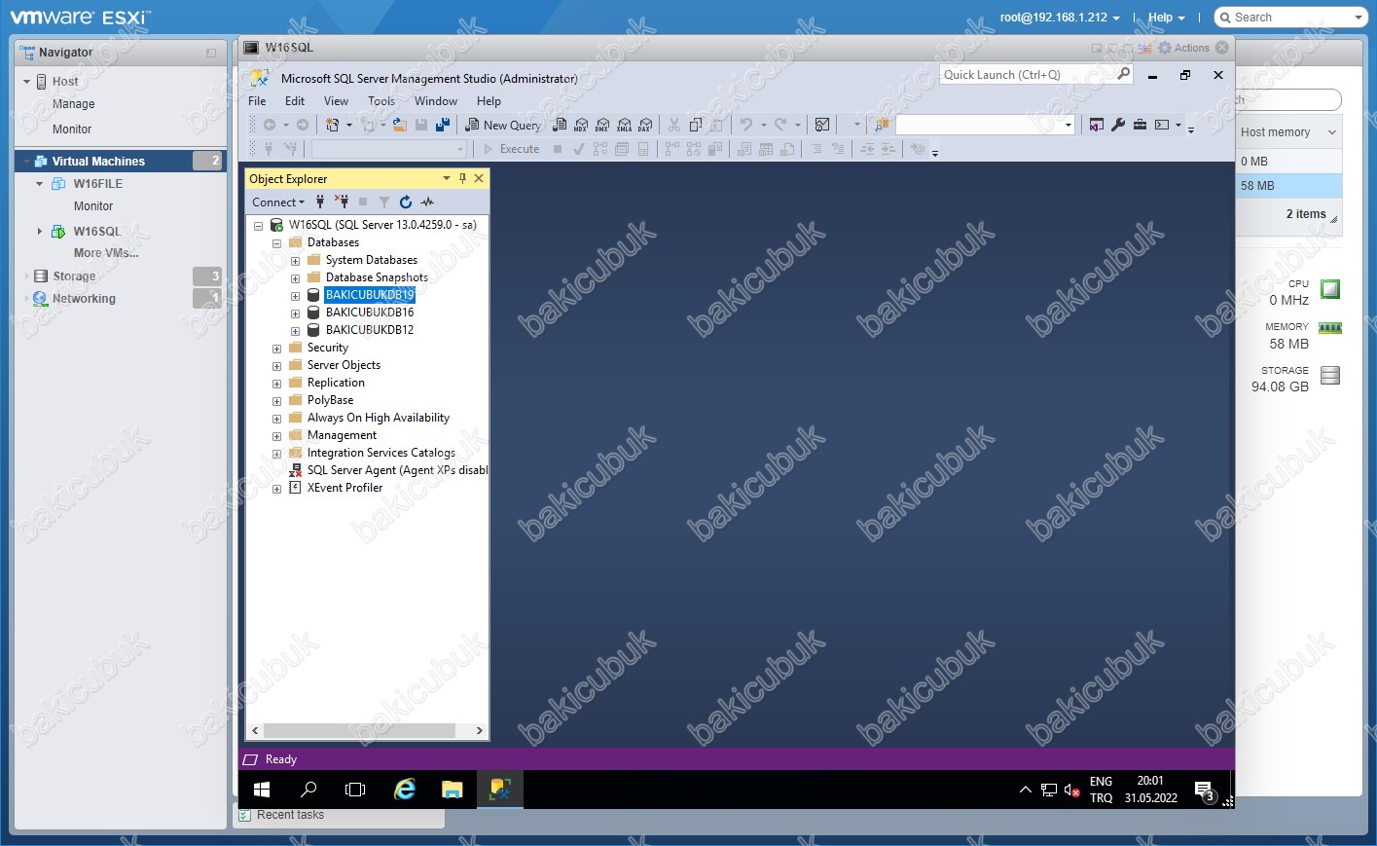Screen dimensions: 1377x846
Task: Open the Solution Explorer window icon
Action: point(1097,125)
